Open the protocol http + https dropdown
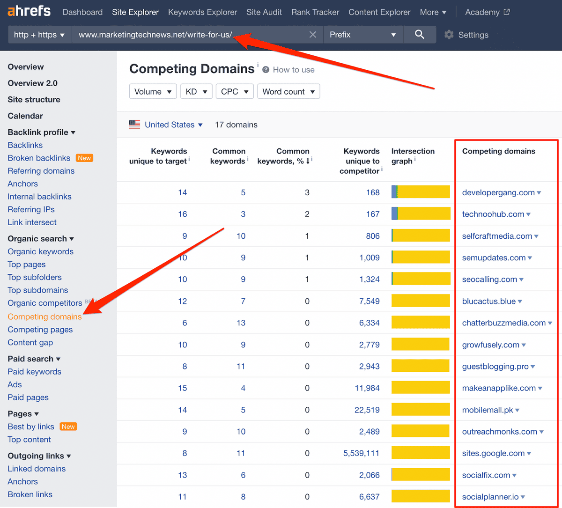562x508 pixels. [x=39, y=35]
